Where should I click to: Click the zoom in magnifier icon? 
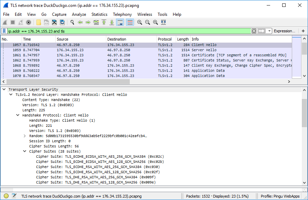click(140, 22)
